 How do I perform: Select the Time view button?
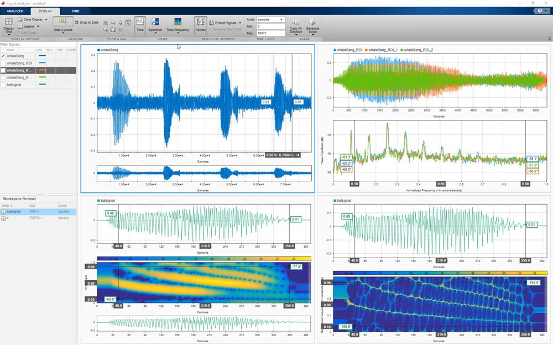coord(140,24)
